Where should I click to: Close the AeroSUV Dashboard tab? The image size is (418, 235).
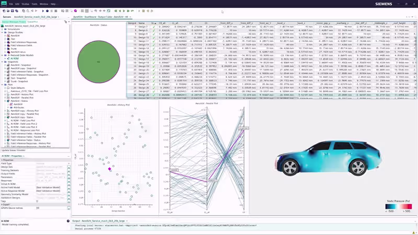[130, 17]
